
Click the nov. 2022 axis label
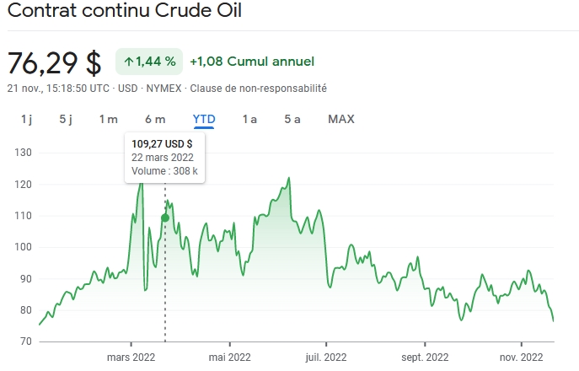click(x=522, y=356)
